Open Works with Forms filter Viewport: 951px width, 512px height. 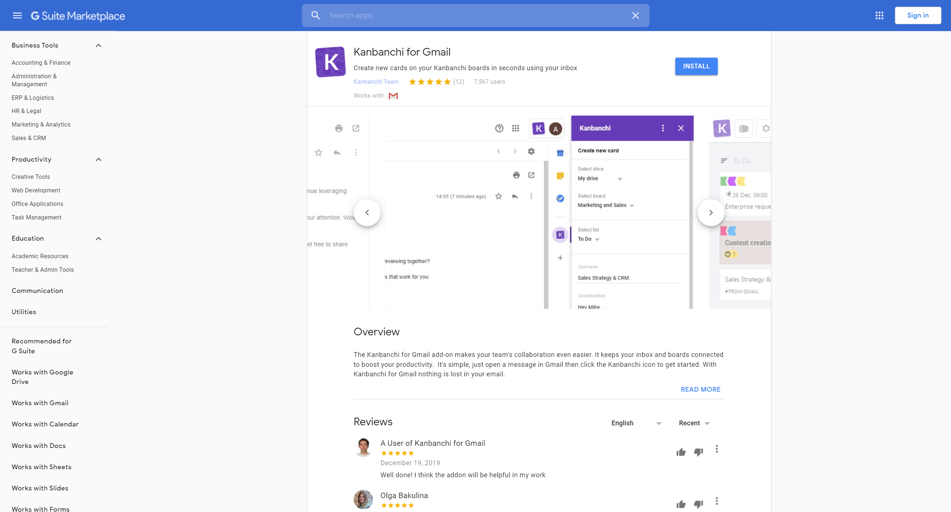(x=40, y=509)
